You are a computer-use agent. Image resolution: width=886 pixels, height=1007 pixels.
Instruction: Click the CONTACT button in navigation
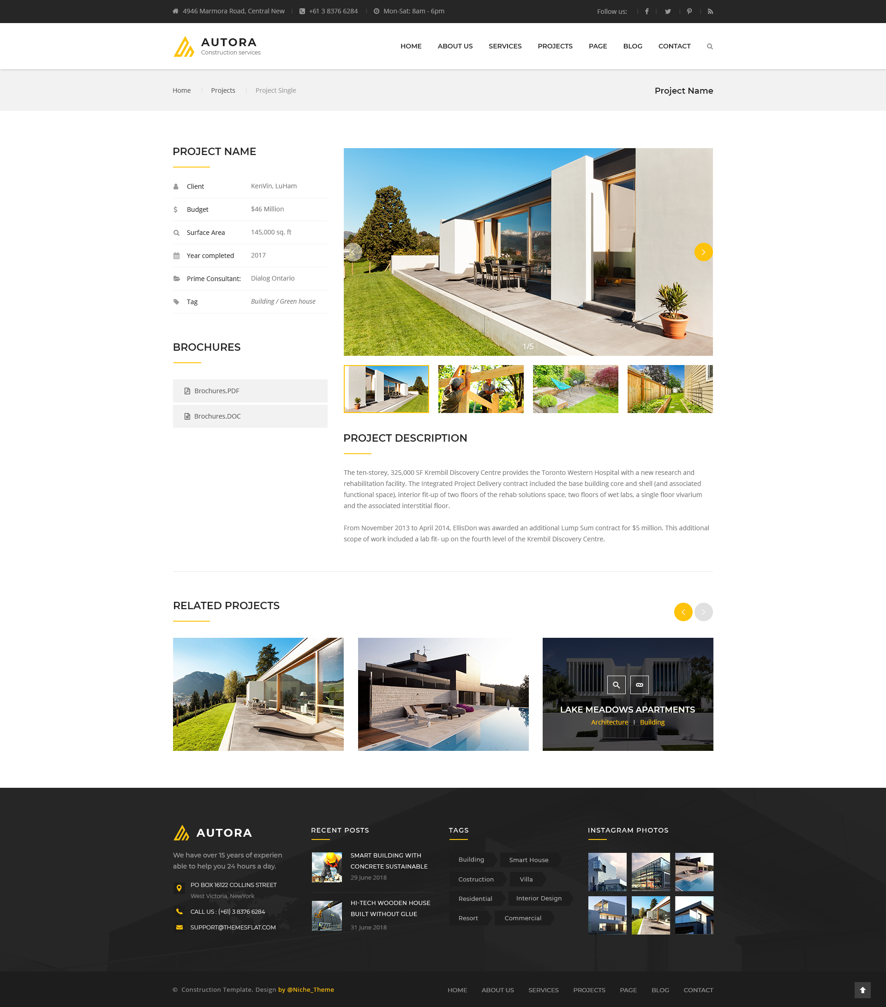(675, 46)
